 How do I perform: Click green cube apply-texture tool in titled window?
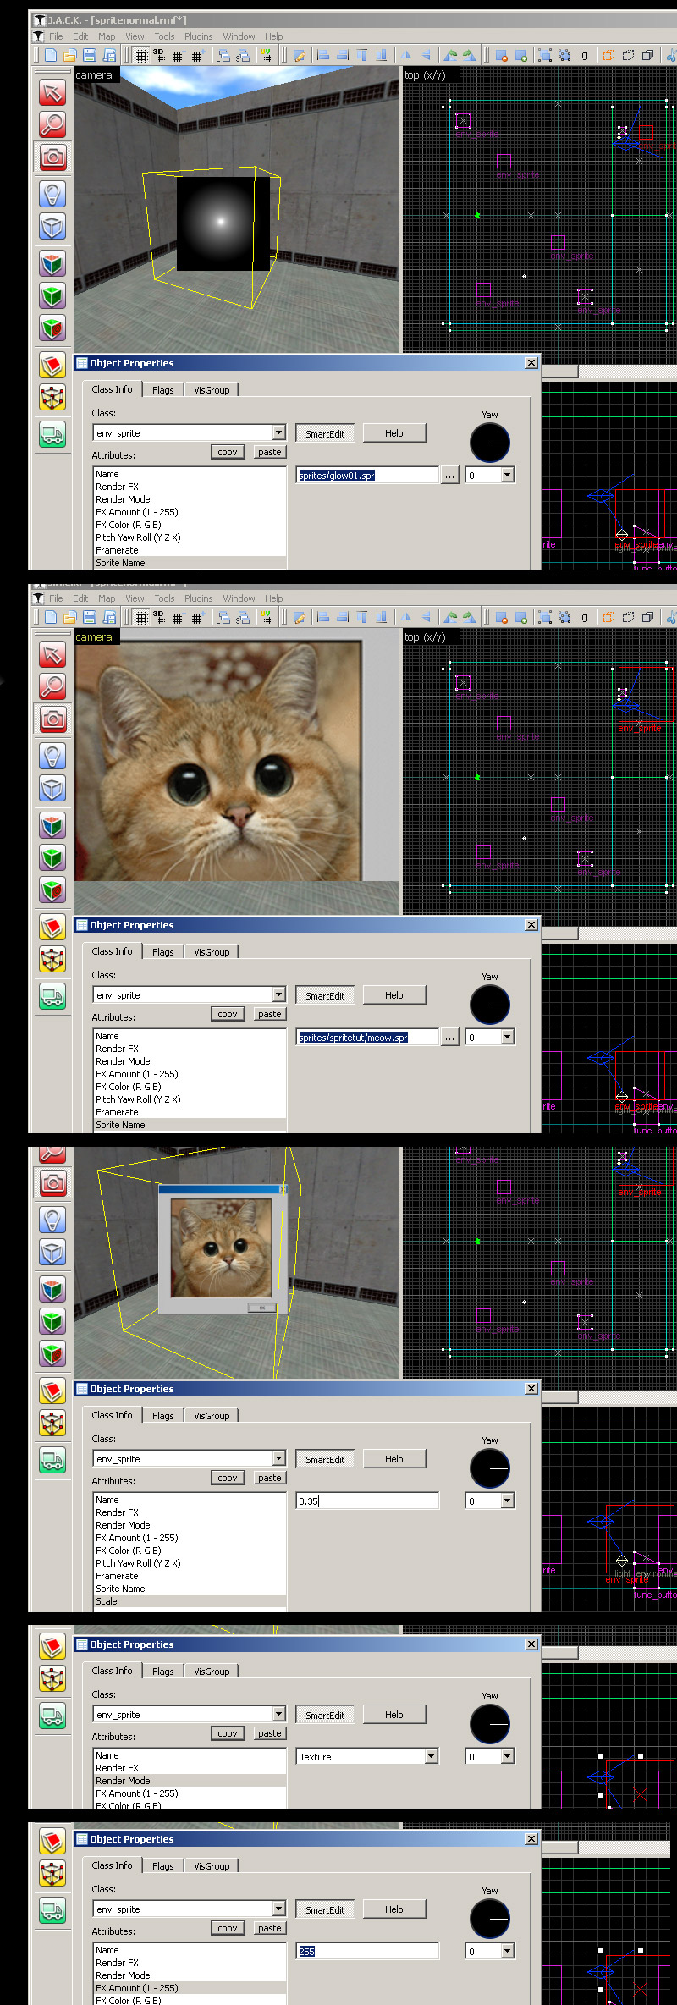pyautogui.click(x=52, y=296)
